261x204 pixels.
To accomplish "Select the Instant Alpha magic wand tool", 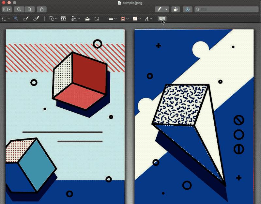I will coord(16,19).
